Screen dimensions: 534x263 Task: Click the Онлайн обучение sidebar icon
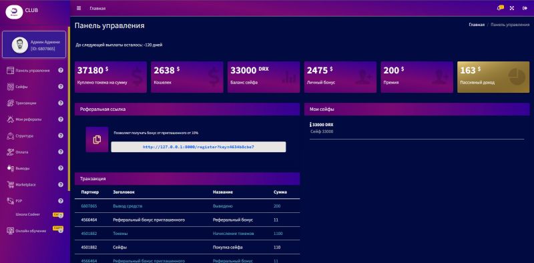pyautogui.click(x=10, y=231)
